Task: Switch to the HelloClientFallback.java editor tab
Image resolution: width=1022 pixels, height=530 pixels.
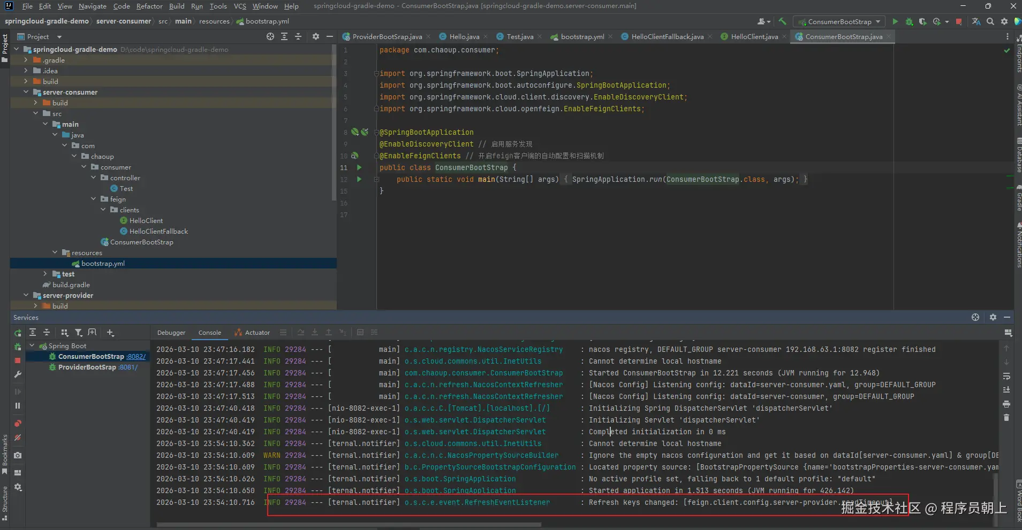Action: (667, 37)
